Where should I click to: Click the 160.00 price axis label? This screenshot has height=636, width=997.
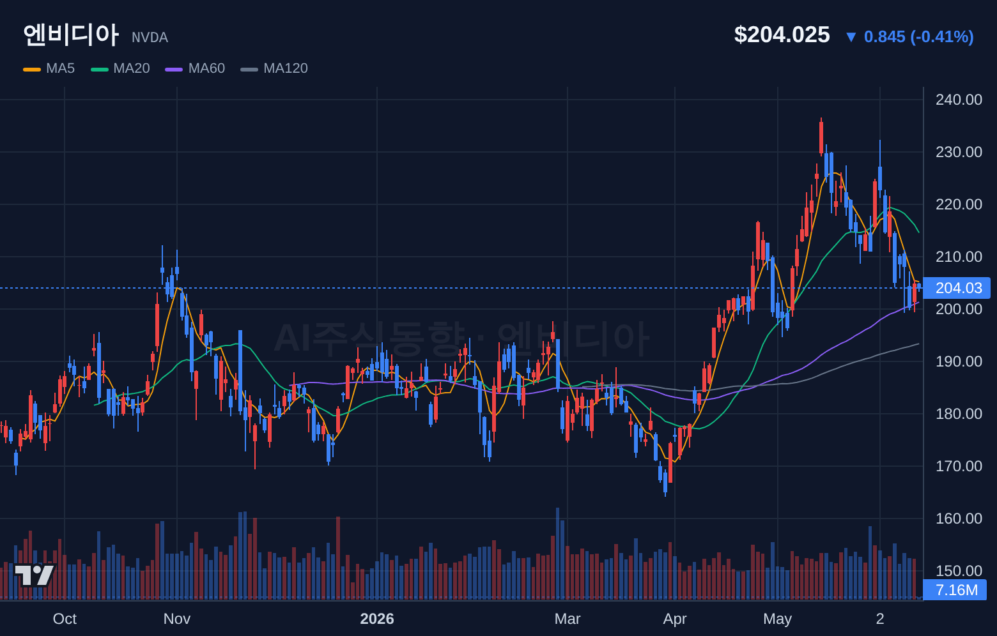point(959,519)
